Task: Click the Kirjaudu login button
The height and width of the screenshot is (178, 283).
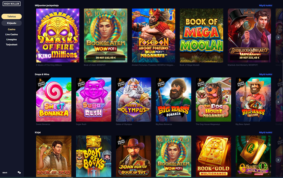Action: [x=12, y=23]
